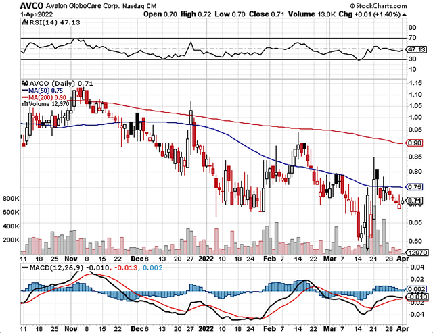Click the High 0.72 value
Screen dimensions: 433x333
(196, 14)
